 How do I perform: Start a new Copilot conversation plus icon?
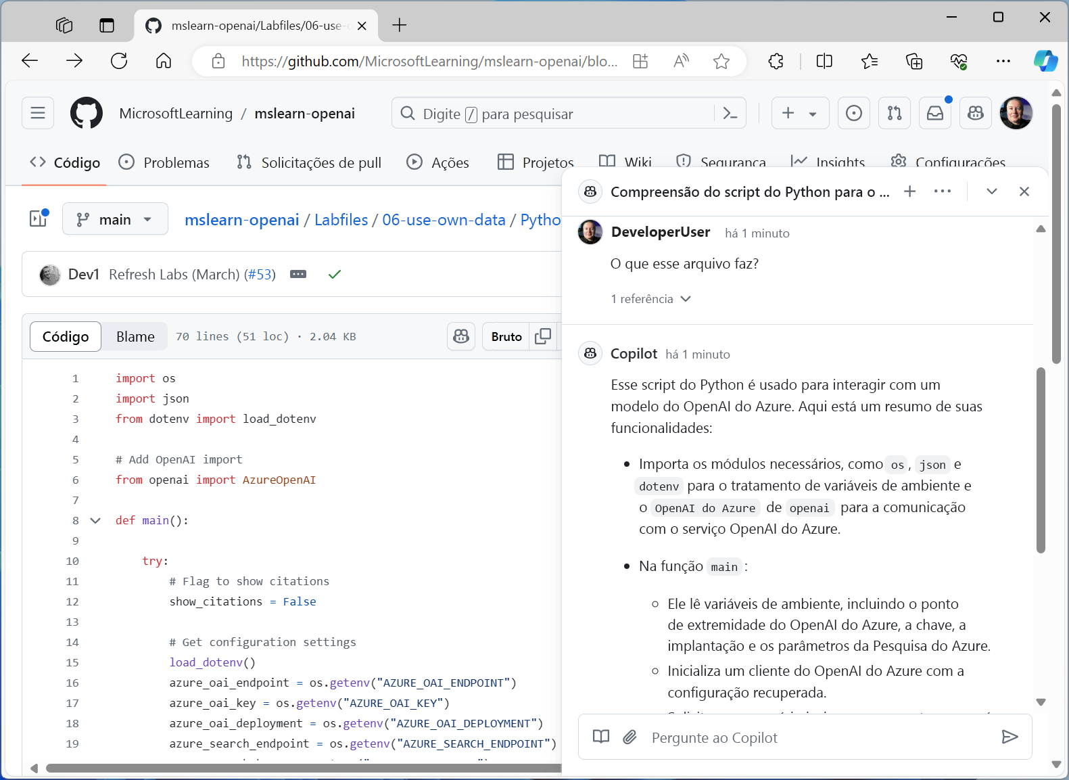tap(910, 191)
